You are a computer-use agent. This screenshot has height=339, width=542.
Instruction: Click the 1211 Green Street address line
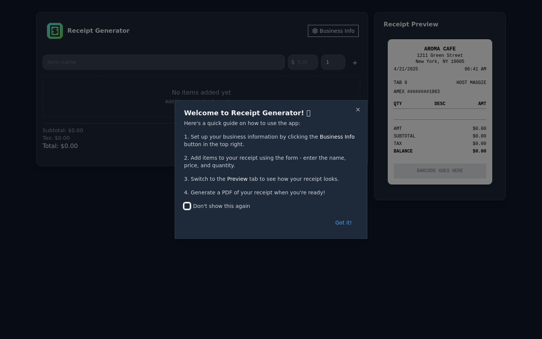click(440, 55)
